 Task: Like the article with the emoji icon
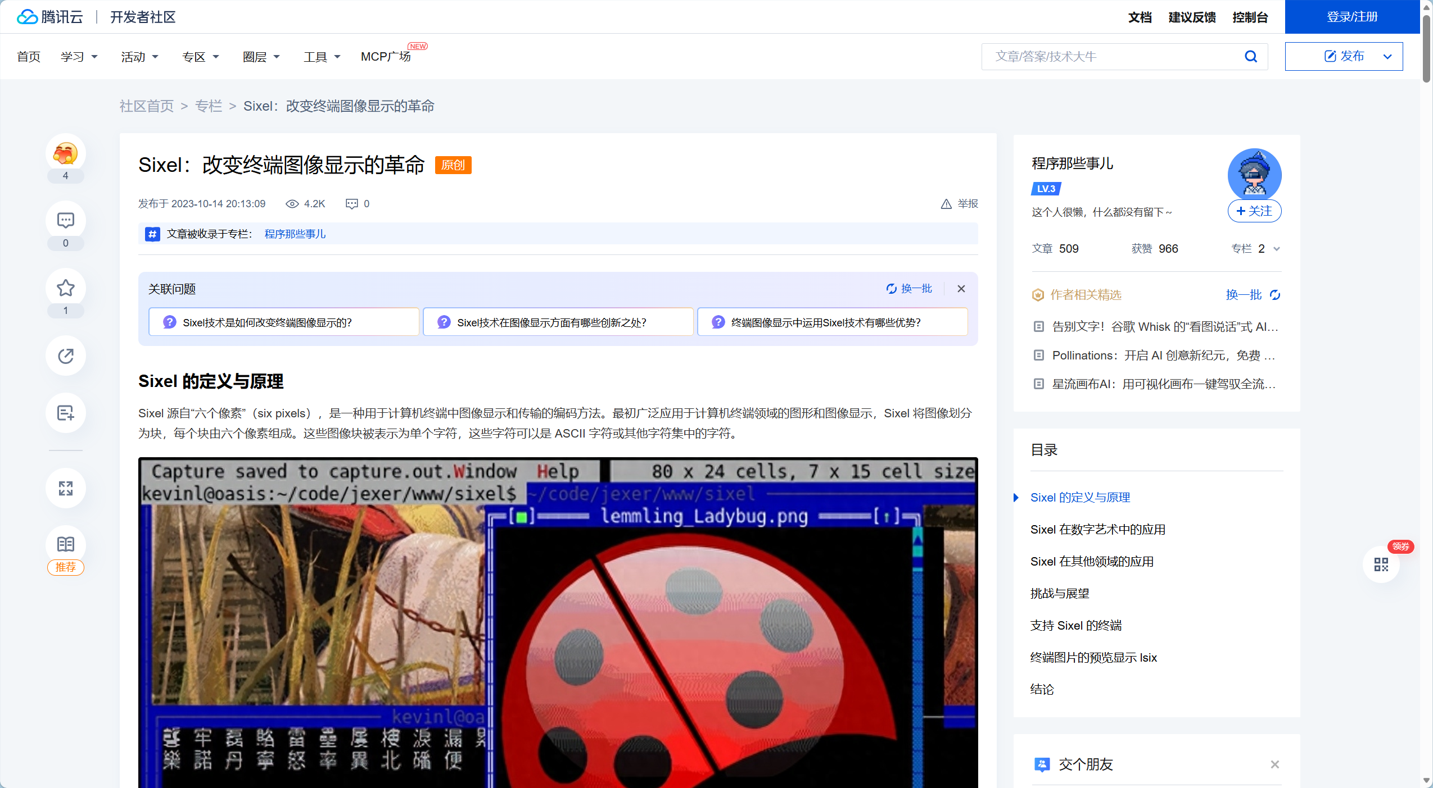click(x=66, y=153)
